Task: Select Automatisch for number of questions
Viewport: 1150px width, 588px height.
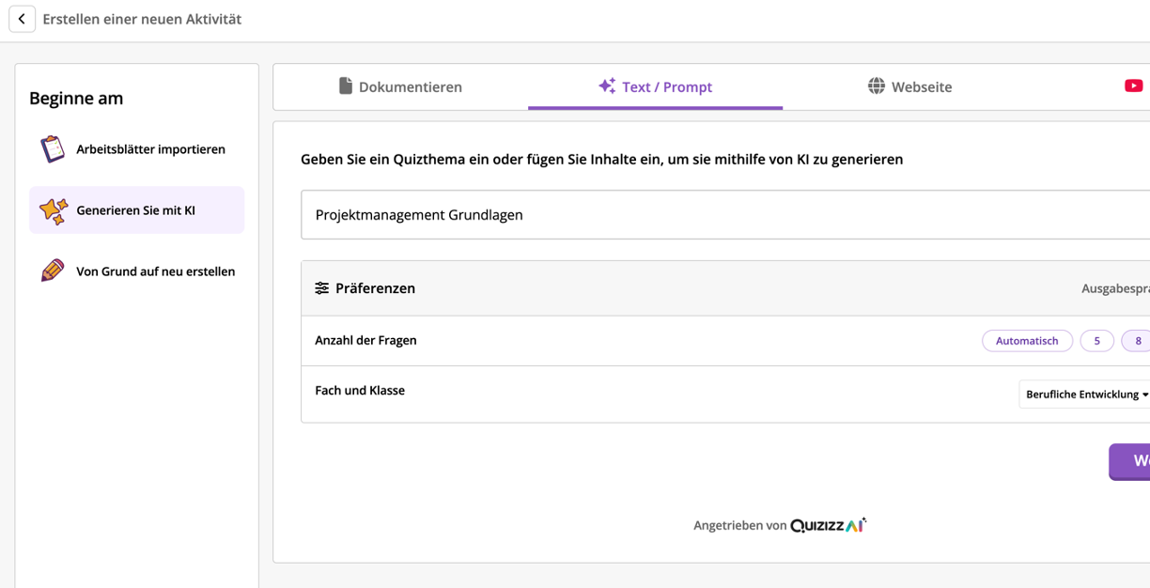Action: click(1026, 341)
